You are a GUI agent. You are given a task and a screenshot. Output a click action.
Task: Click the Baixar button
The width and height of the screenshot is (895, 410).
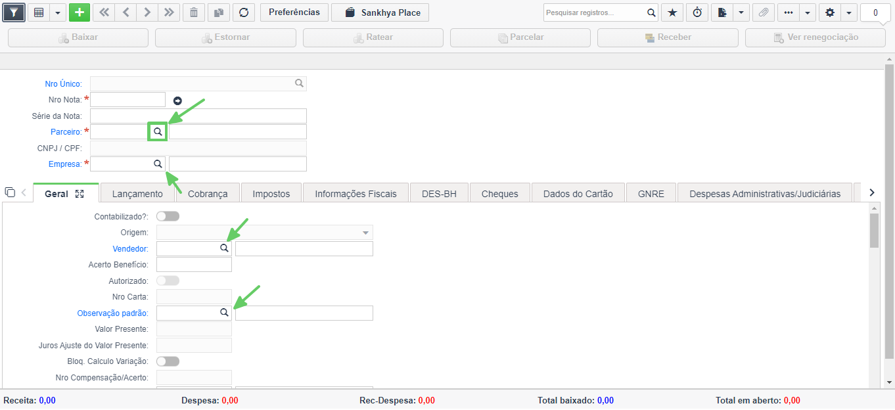tap(78, 37)
